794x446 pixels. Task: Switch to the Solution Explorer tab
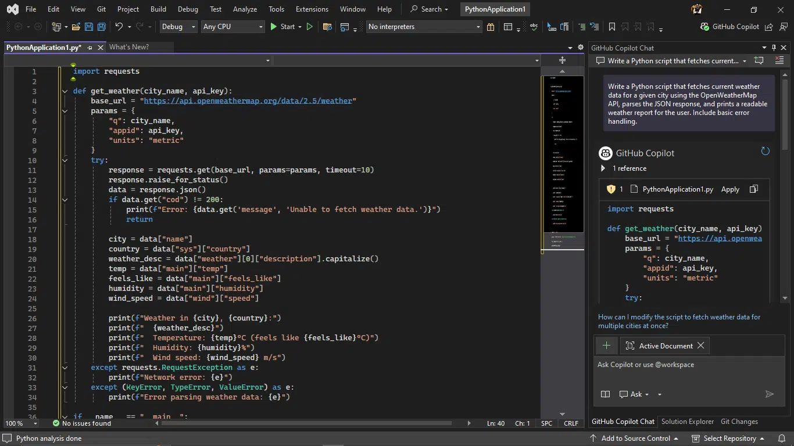coord(687,422)
